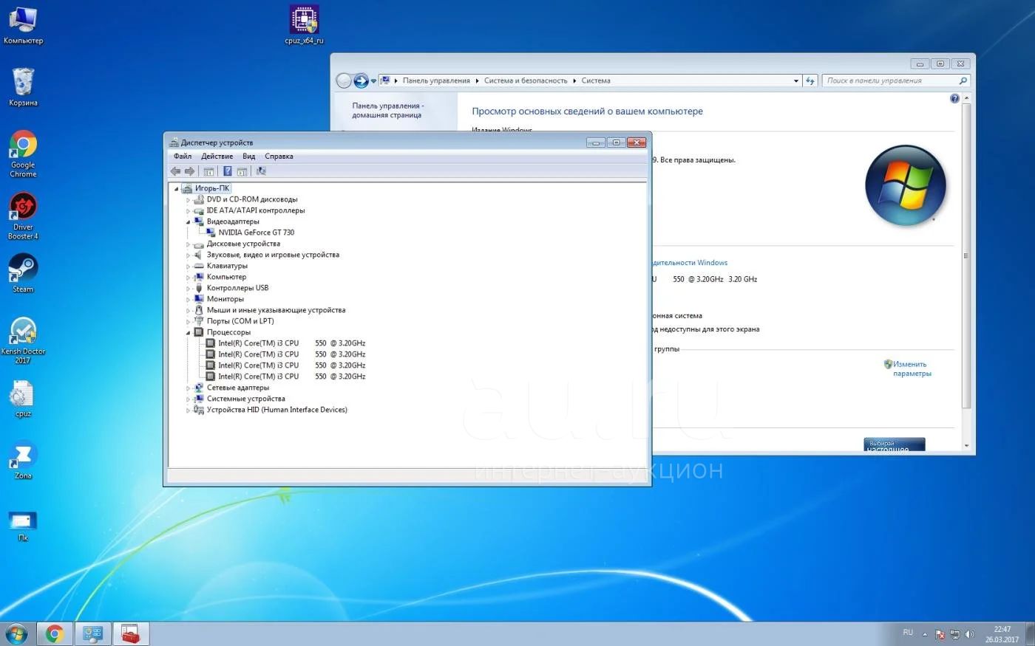This screenshot has height=646, width=1035.
Task: Click Windows experience index link in System window
Action: 690,263
